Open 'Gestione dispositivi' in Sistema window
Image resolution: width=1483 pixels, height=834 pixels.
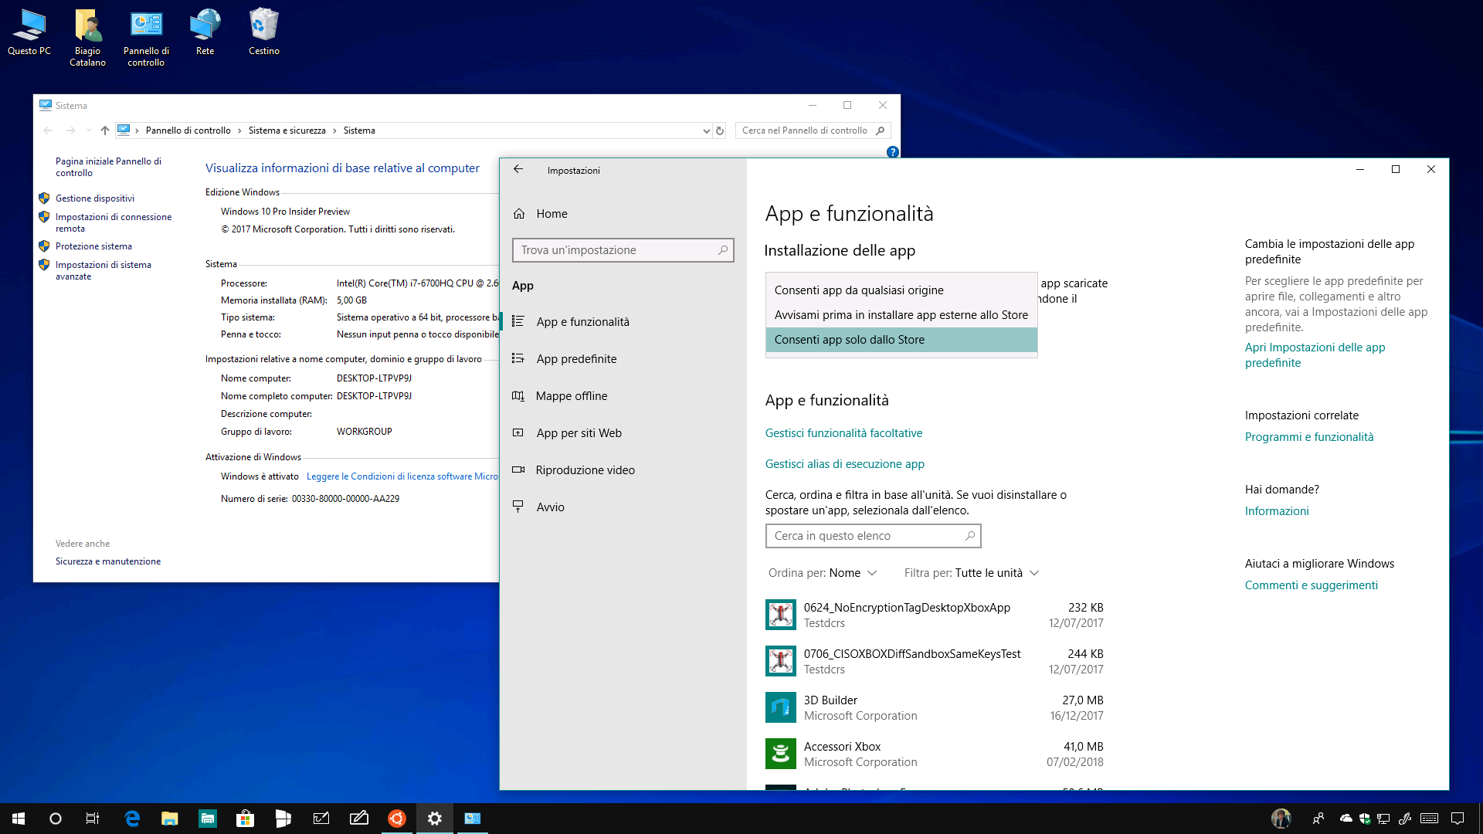click(94, 198)
